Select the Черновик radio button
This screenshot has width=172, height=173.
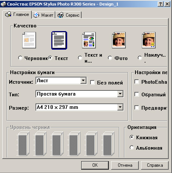click(20, 58)
